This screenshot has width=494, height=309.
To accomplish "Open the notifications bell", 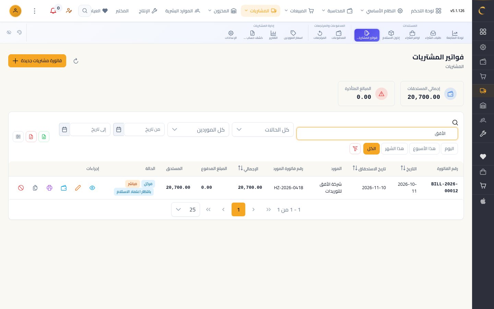I will [x=53, y=11].
